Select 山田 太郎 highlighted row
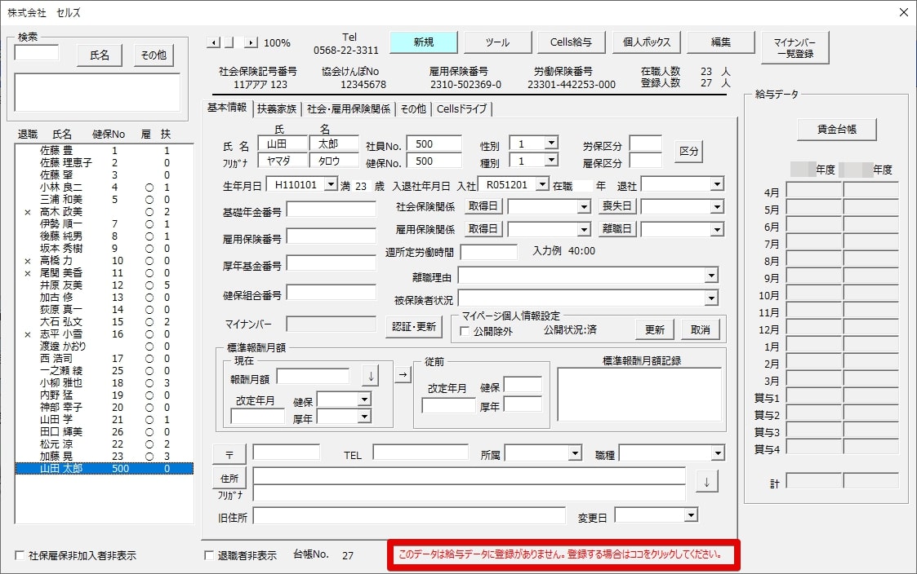The image size is (917, 574). [104, 468]
